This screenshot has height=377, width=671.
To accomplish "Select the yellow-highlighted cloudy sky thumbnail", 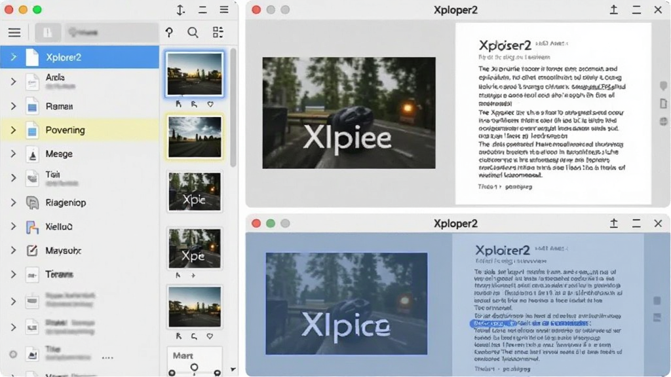I will 195,137.
